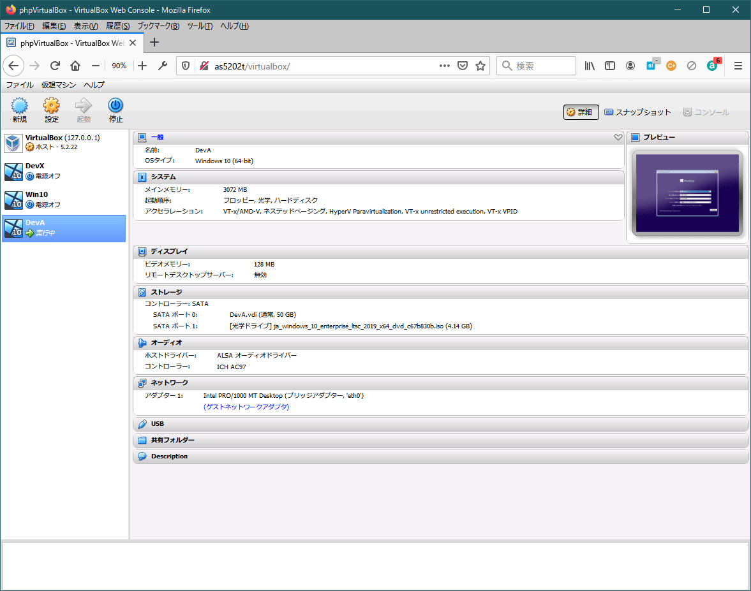Click the DevA preview thumbnail
Viewport: 751px width, 591px height.
tap(687, 193)
